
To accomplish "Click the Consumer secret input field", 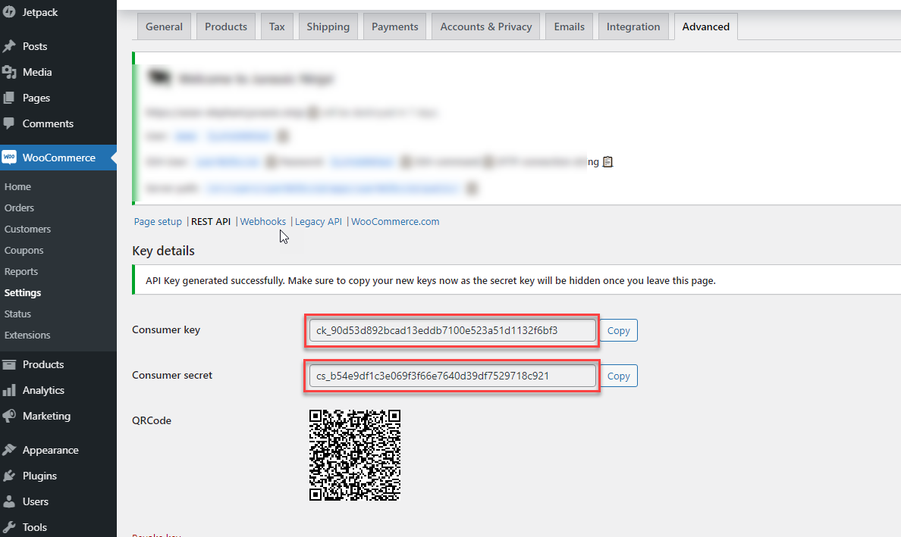I will pos(452,376).
